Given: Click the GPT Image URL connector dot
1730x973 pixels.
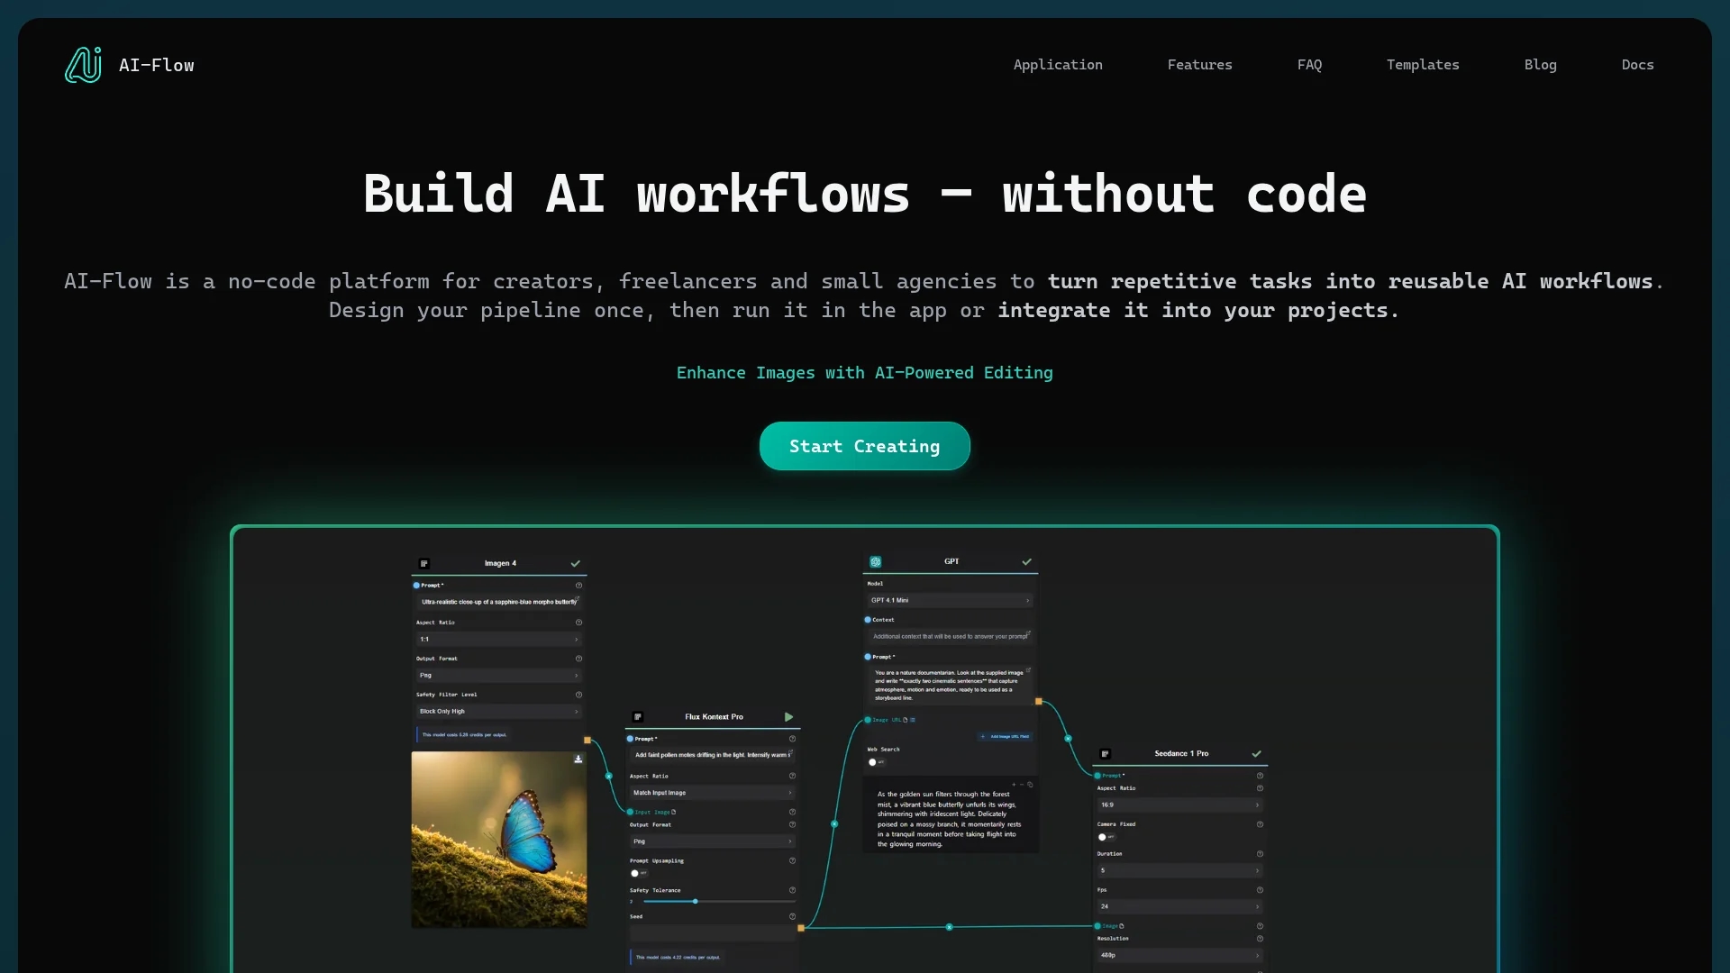Looking at the screenshot, I should (x=868, y=721).
